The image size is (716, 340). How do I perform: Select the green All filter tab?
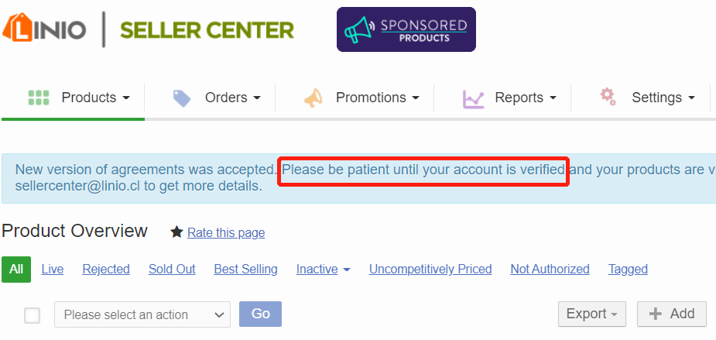pos(16,270)
